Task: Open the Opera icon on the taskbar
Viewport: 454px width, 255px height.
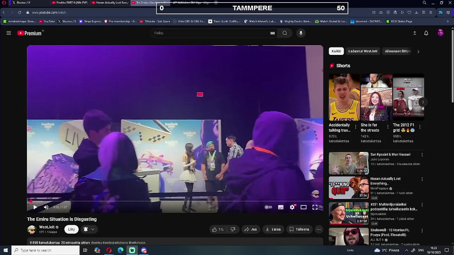Action: (109, 250)
